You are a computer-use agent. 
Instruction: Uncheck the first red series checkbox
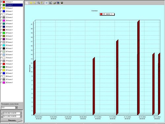pyautogui.click(x=1, y=2)
